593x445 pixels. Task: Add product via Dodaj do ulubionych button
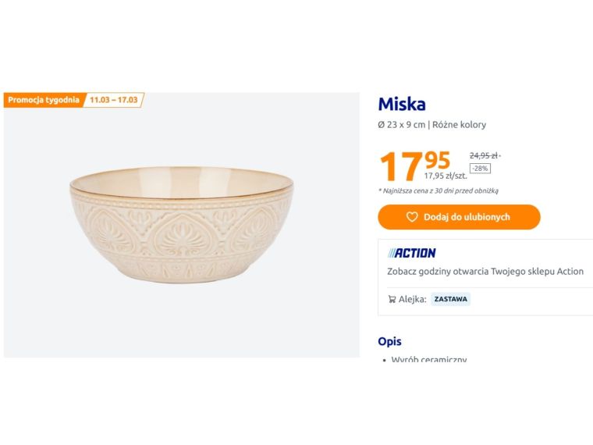click(467, 217)
